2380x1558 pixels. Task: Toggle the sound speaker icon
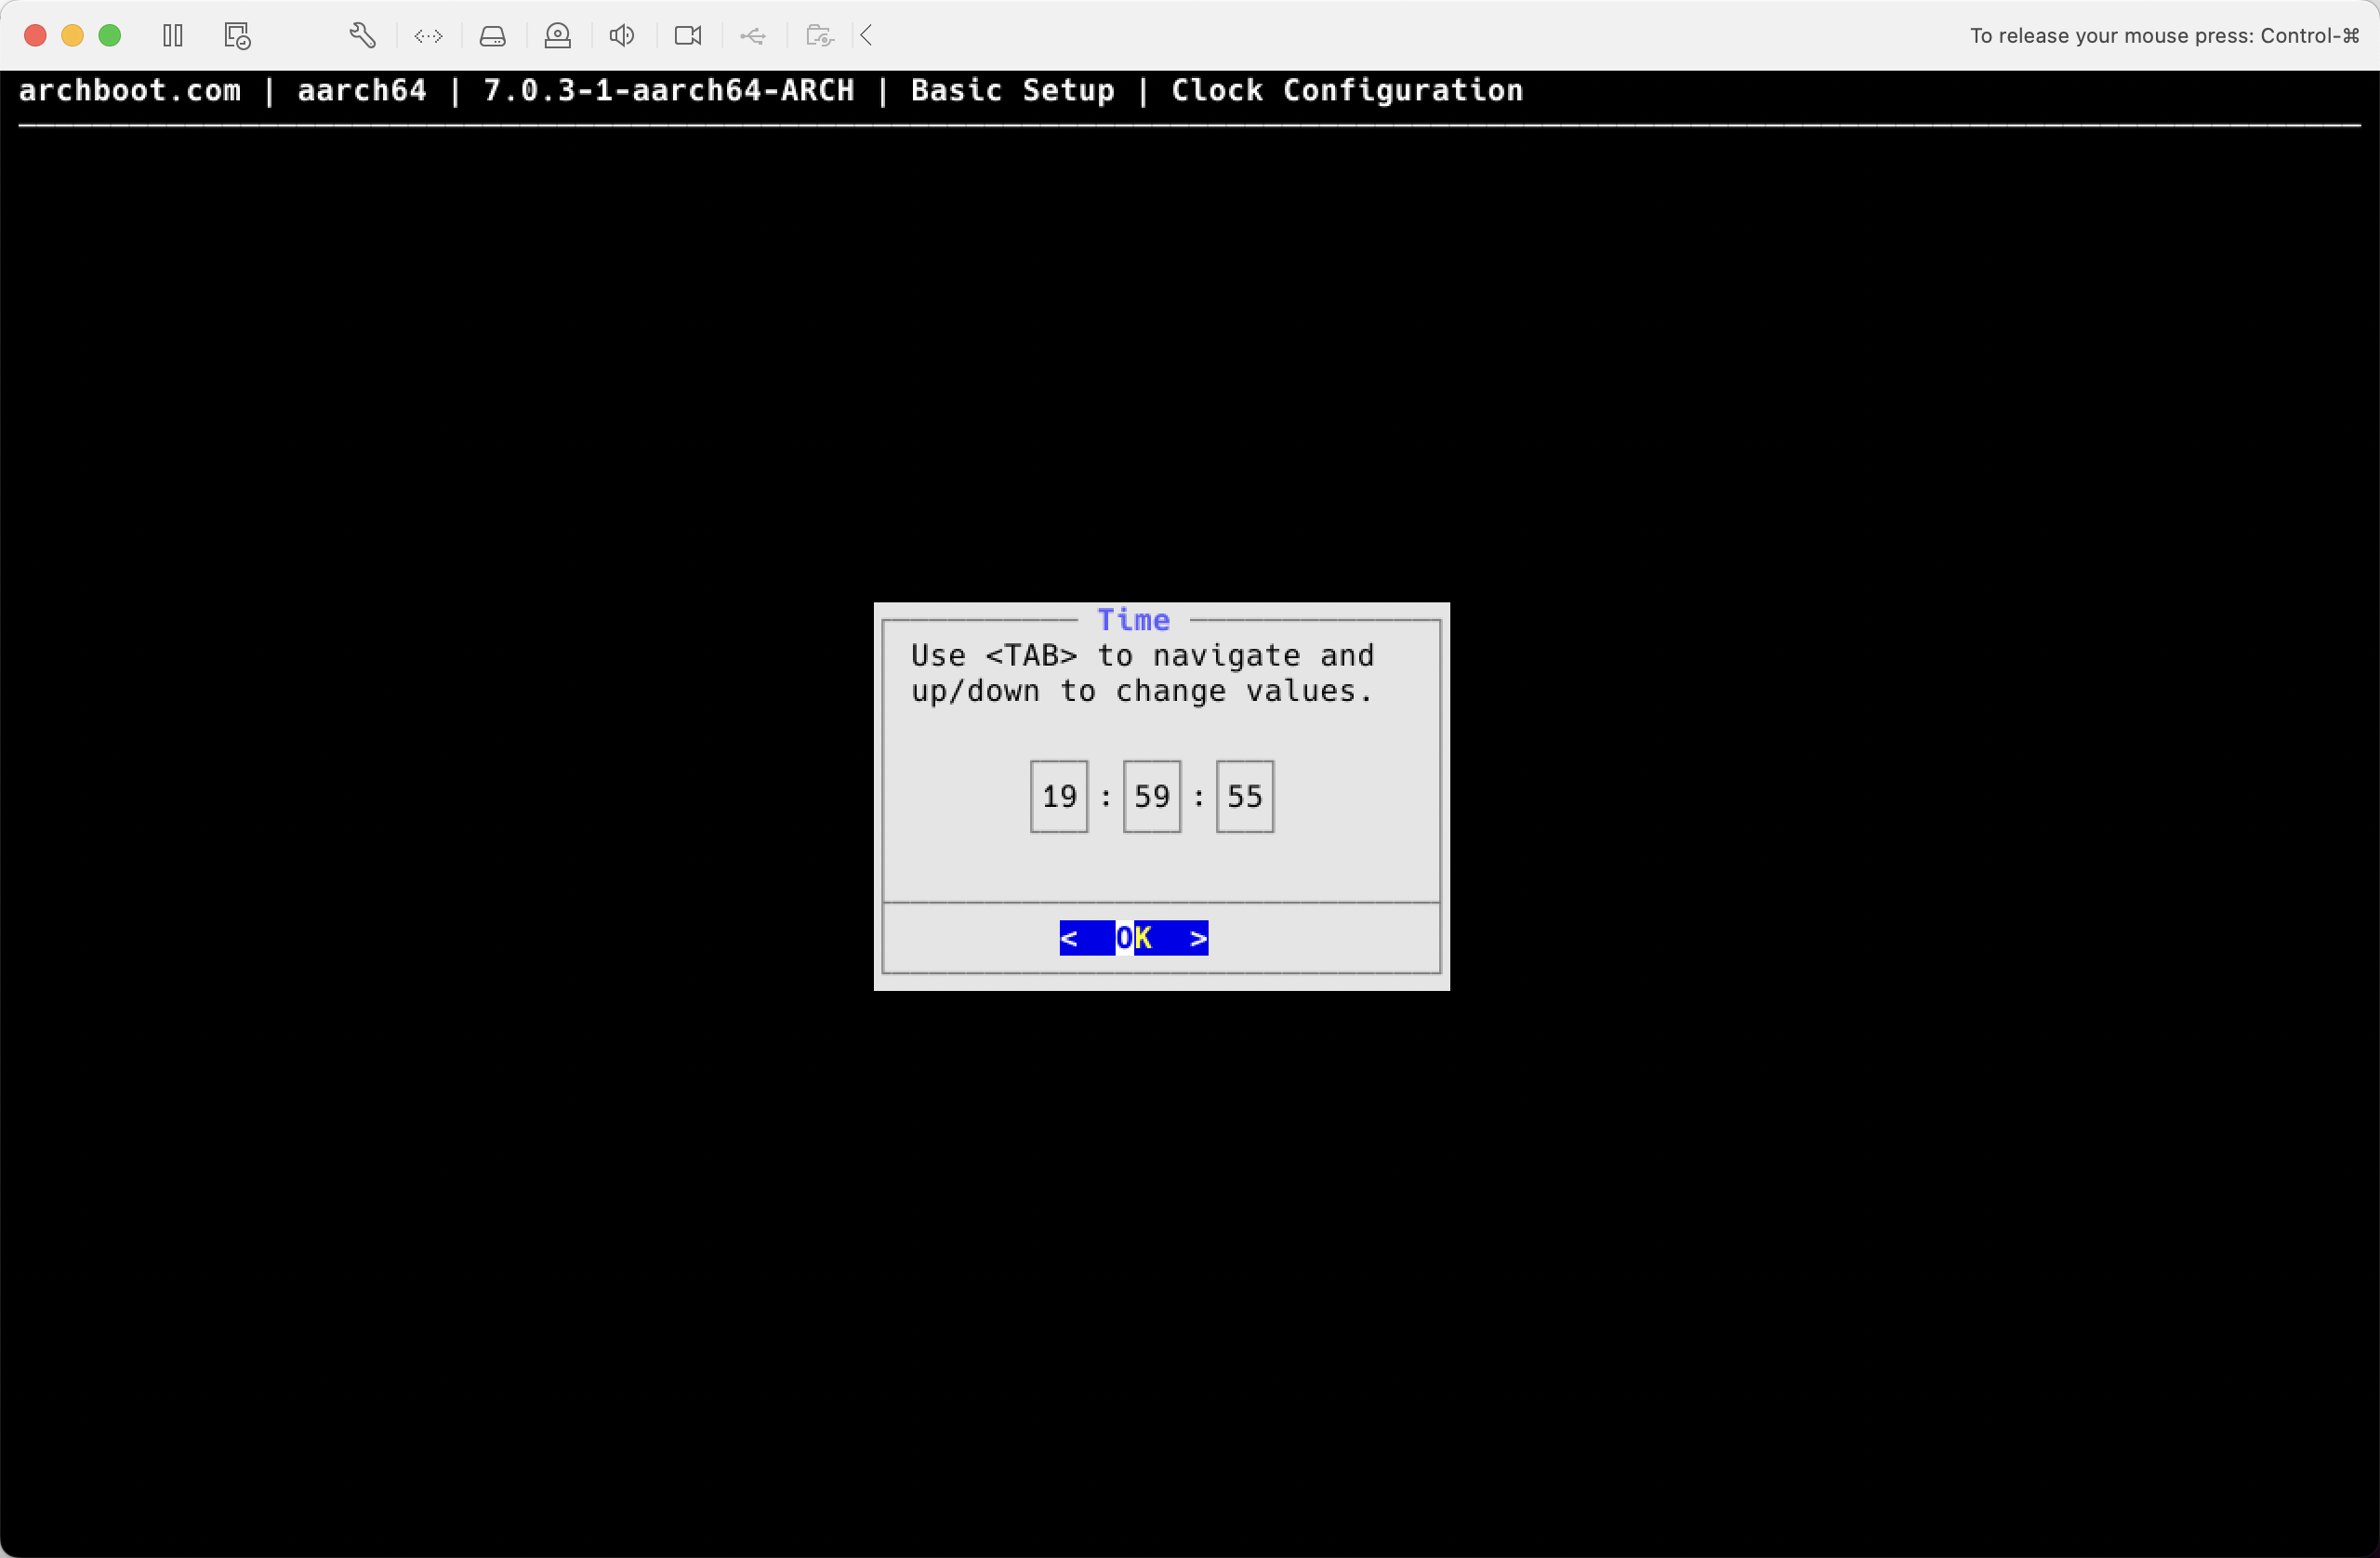(622, 36)
